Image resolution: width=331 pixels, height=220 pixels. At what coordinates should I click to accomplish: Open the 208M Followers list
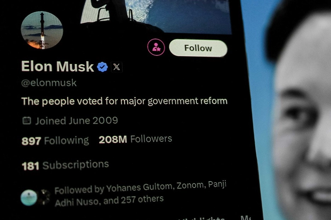[x=135, y=139]
